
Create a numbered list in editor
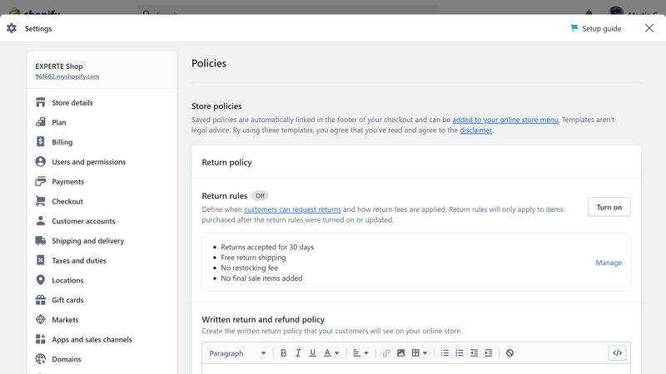click(x=460, y=352)
